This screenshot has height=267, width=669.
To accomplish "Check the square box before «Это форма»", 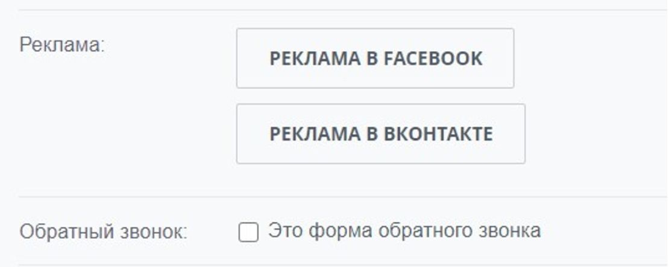I will [248, 232].
